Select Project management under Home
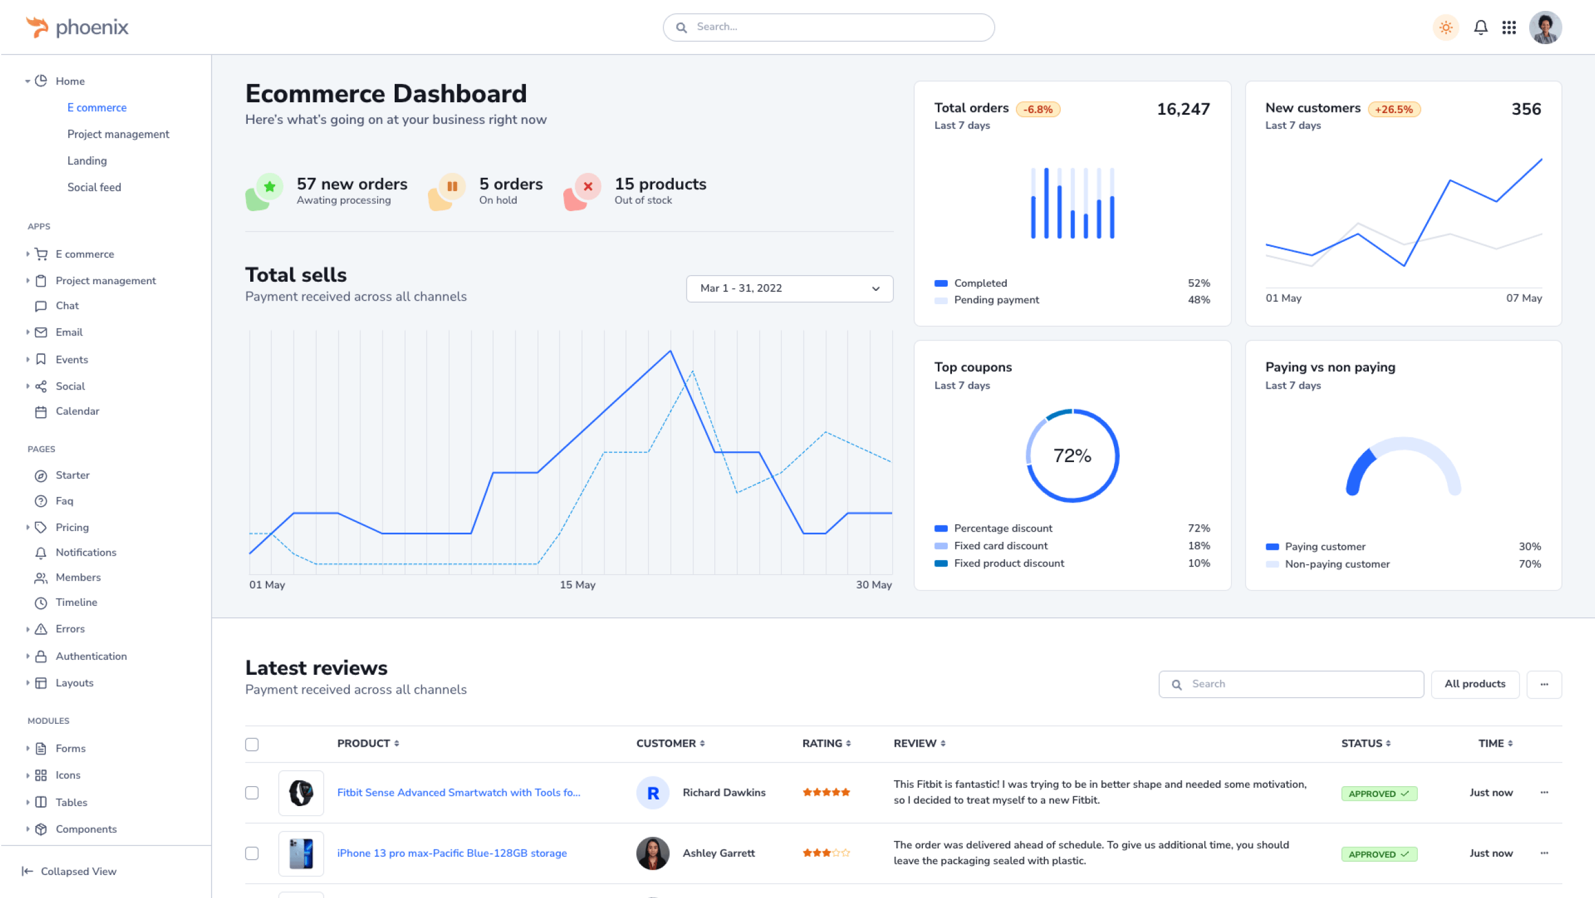The height and width of the screenshot is (898, 1595). (x=118, y=134)
